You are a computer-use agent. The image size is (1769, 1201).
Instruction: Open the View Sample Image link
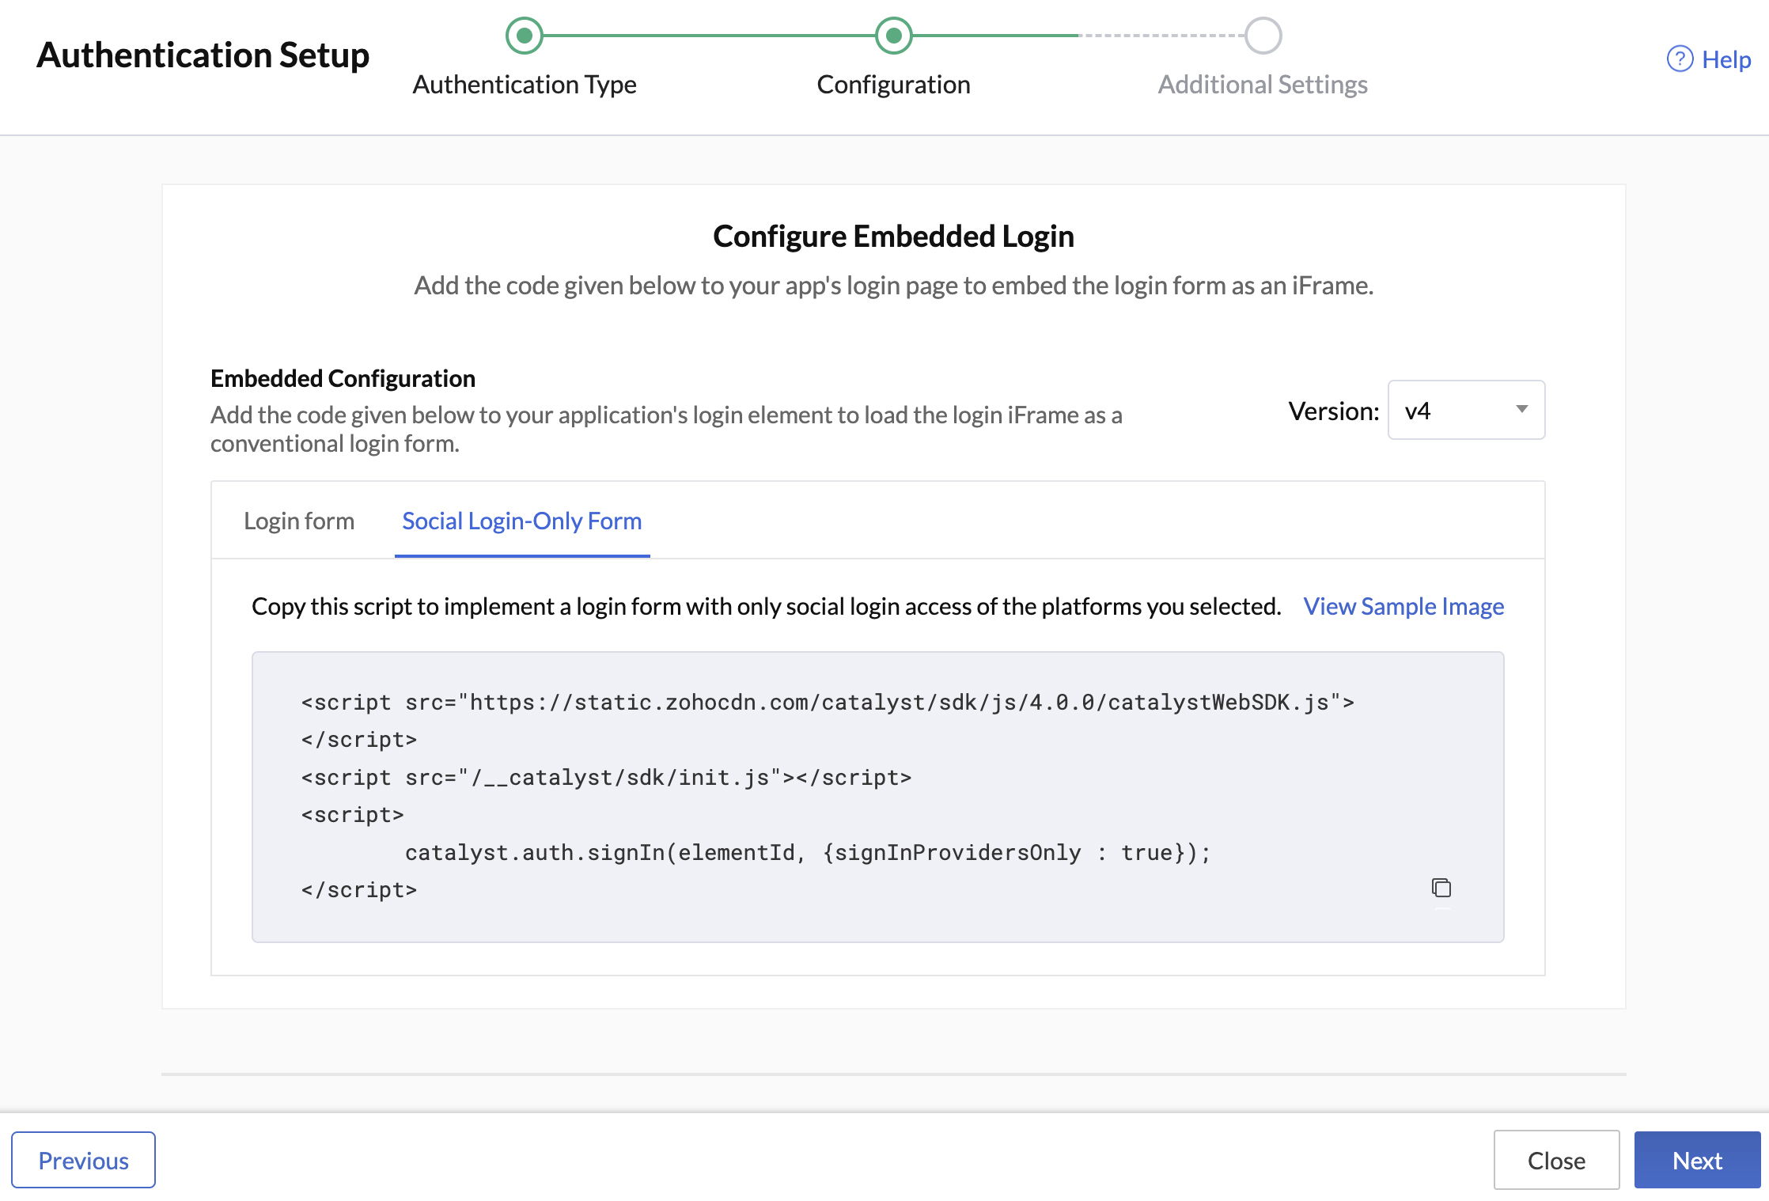point(1403,606)
